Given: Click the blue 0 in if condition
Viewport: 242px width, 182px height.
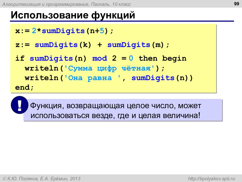Looking at the screenshot, I should point(131,58).
